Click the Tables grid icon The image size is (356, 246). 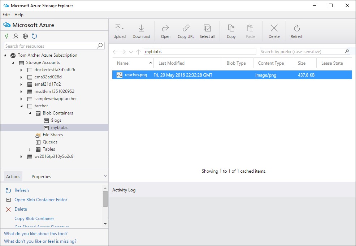click(38, 150)
